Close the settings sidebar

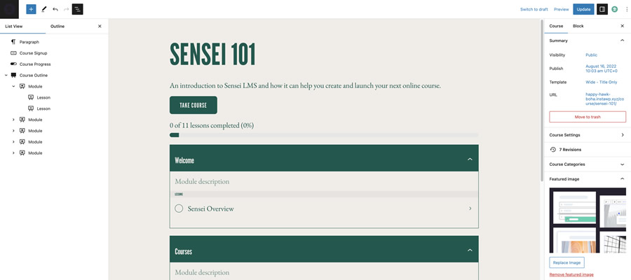(x=622, y=26)
